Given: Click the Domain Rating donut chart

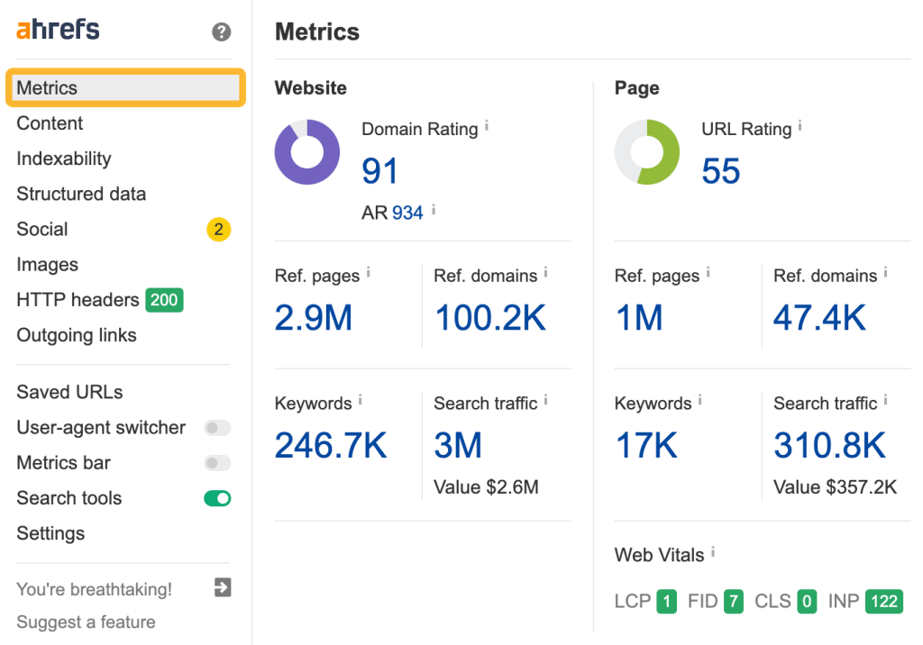Looking at the screenshot, I should [306, 152].
